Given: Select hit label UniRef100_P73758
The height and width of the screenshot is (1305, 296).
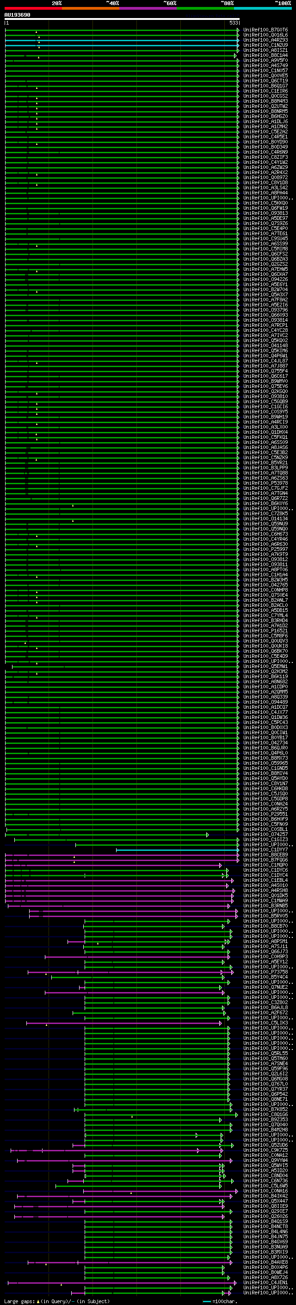Looking at the screenshot, I should click(x=265, y=972).
